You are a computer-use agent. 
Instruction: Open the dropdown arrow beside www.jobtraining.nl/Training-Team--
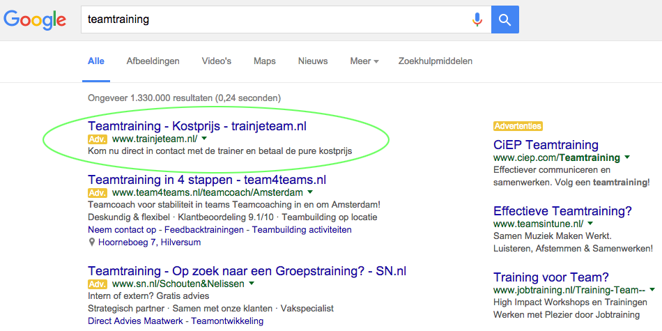click(653, 290)
